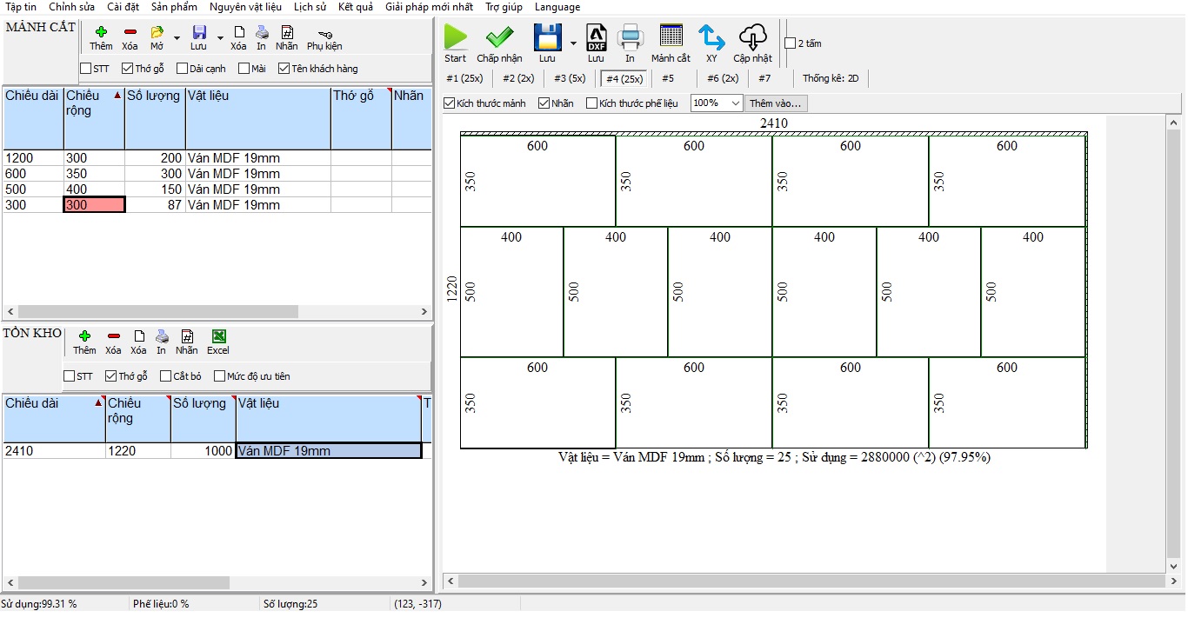This screenshot has width=1188, height=631.
Task: Expand the Mở open dropdown arrow
Action: coord(177,38)
